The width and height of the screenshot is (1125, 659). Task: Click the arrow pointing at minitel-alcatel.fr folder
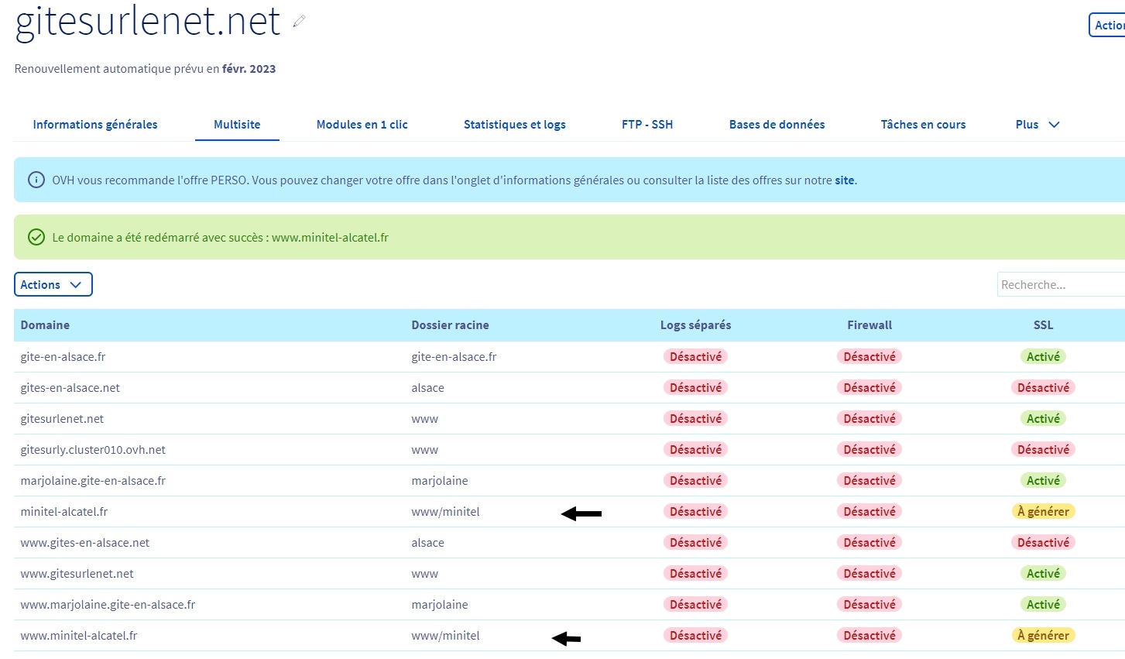point(581,513)
